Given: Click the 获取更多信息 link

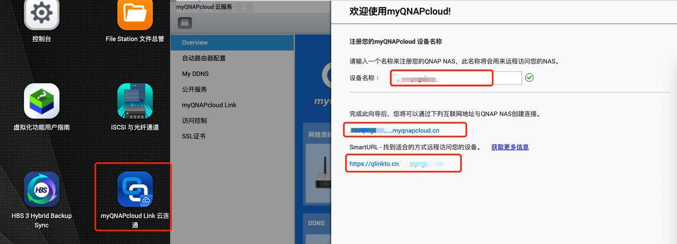Looking at the screenshot, I should pyautogui.click(x=510, y=147).
